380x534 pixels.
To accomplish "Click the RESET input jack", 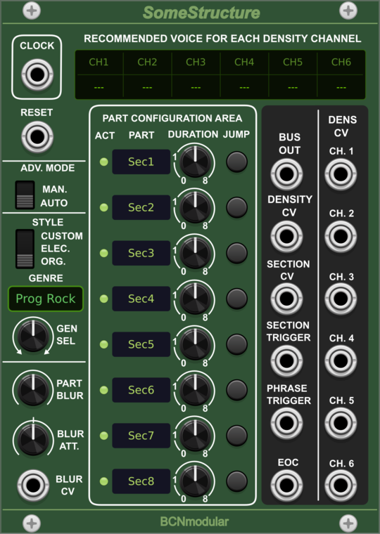I will click(x=37, y=137).
